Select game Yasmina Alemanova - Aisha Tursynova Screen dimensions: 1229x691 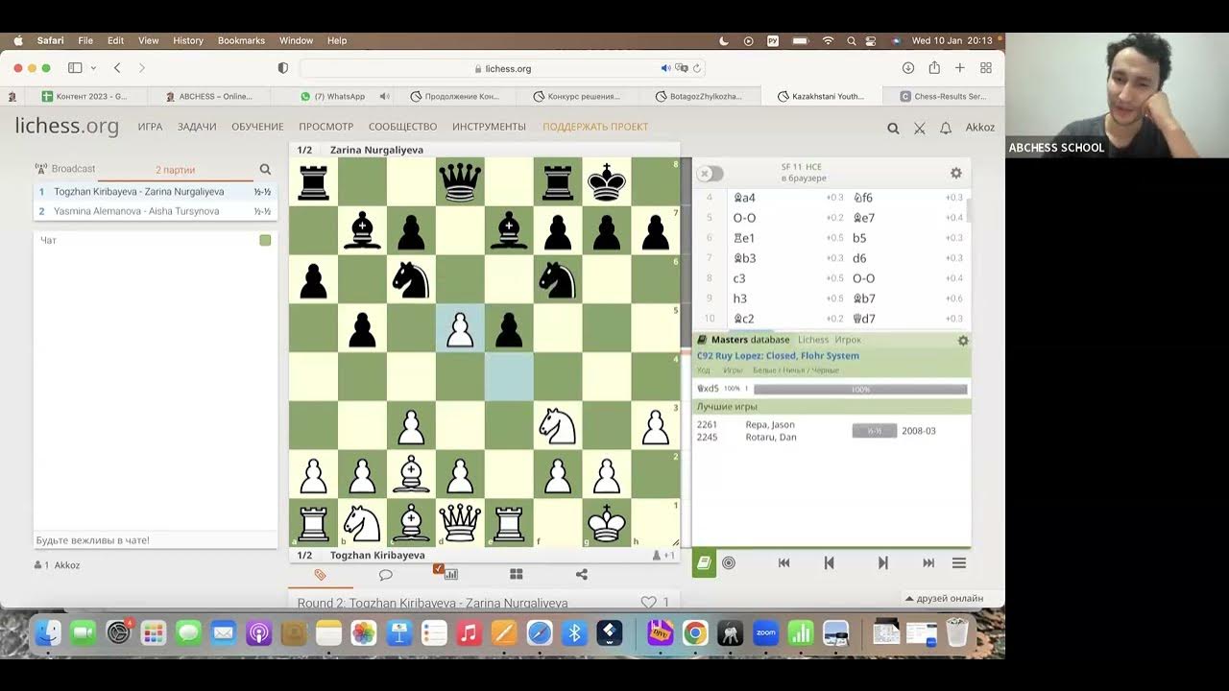pyautogui.click(x=156, y=211)
